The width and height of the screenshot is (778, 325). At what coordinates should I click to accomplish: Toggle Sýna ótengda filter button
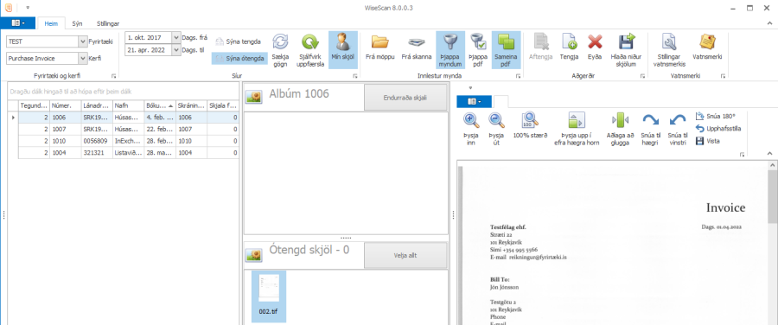(x=239, y=58)
